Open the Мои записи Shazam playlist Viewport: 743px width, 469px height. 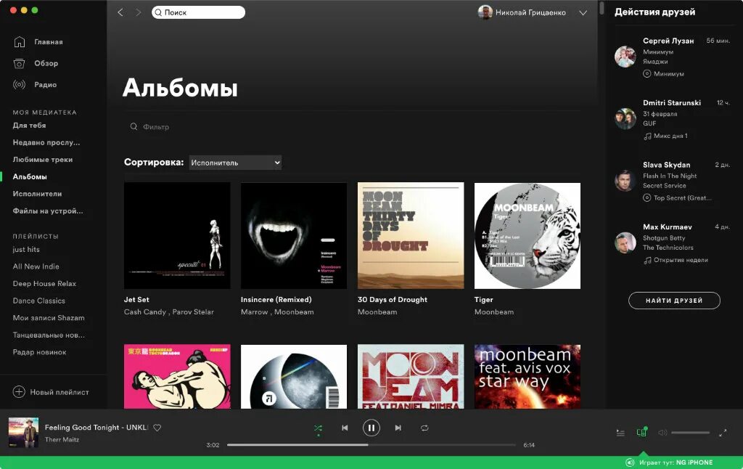coord(49,318)
